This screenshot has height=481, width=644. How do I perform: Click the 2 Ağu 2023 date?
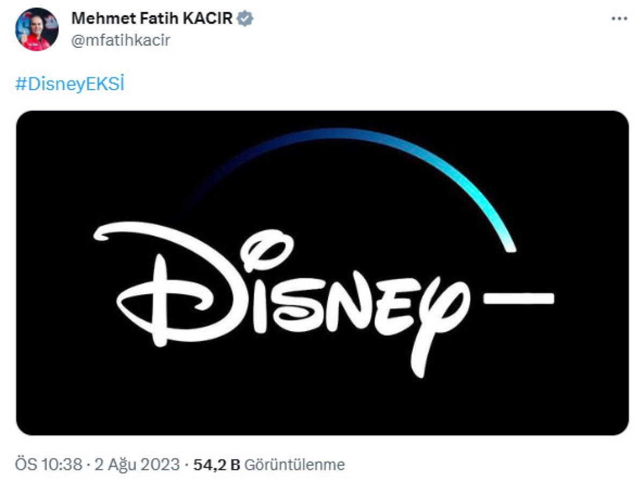click(x=136, y=464)
